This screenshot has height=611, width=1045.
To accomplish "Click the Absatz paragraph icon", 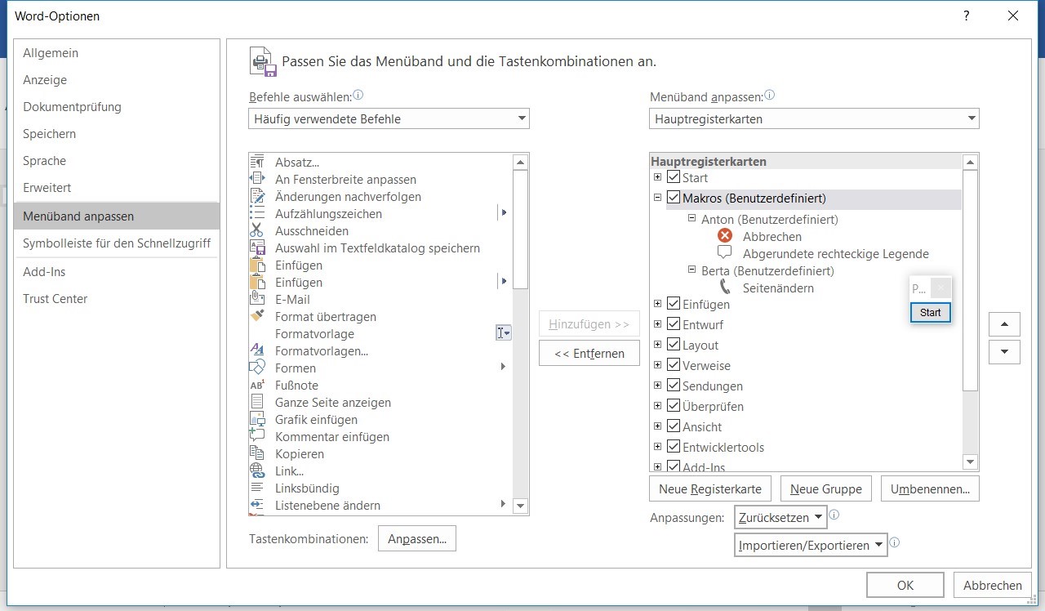I will click(x=257, y=162).
